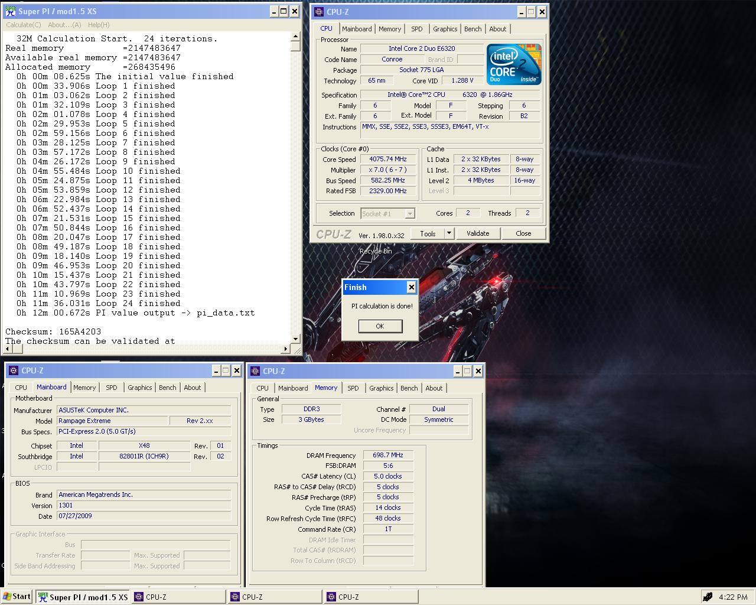The height and width of the screenshot is (605, 756).
Task: Switch to Super PI taskbar button
Action: pos(83,597)
